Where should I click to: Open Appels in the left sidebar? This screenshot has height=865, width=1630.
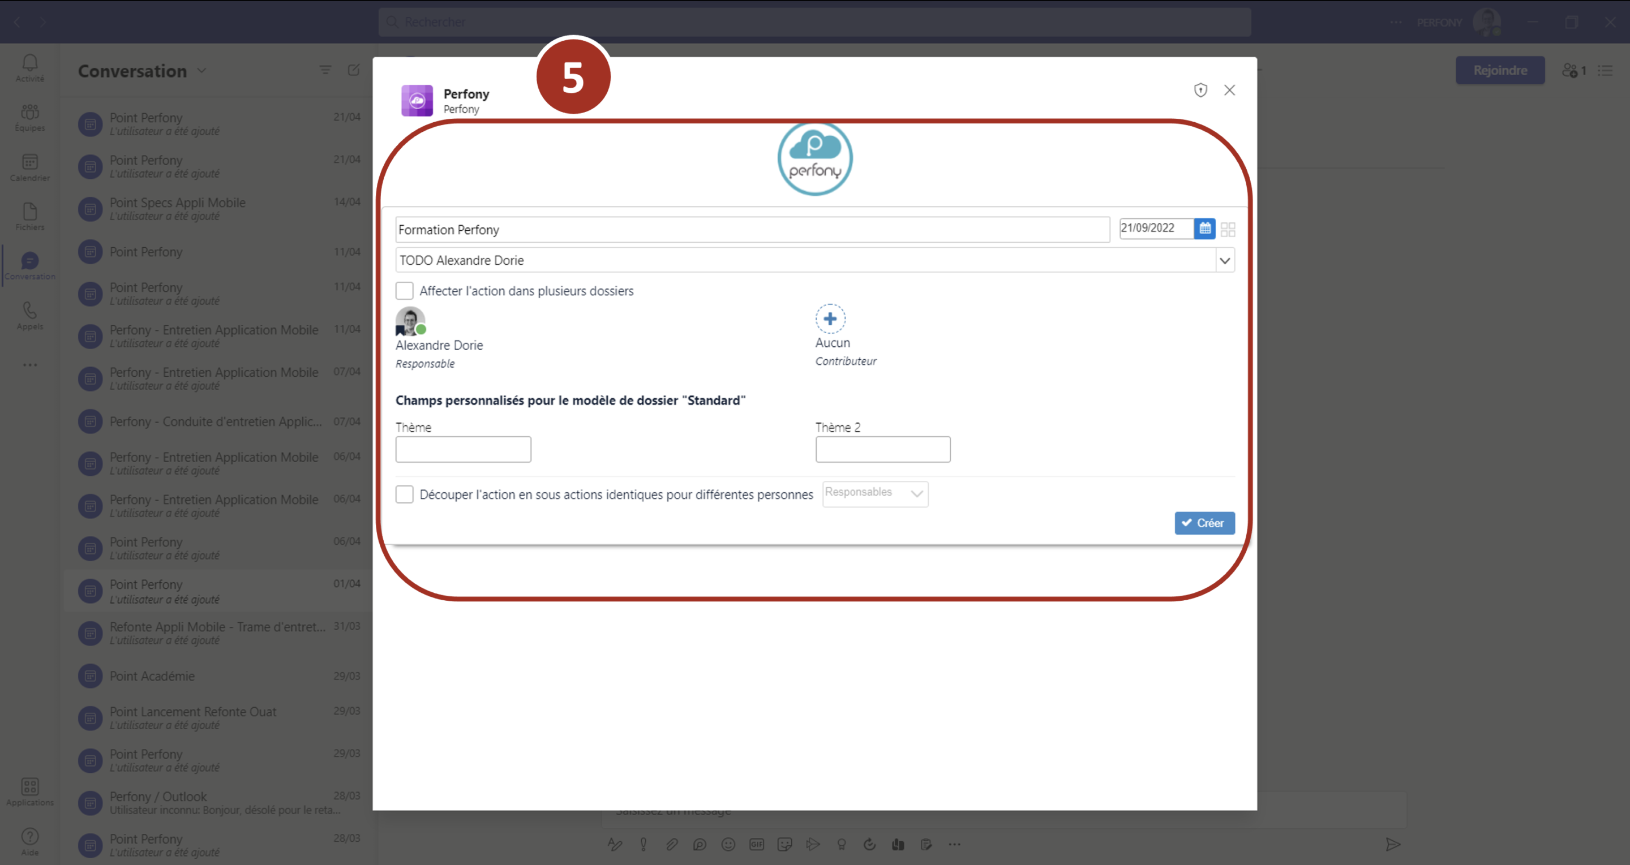pos(30,316)
